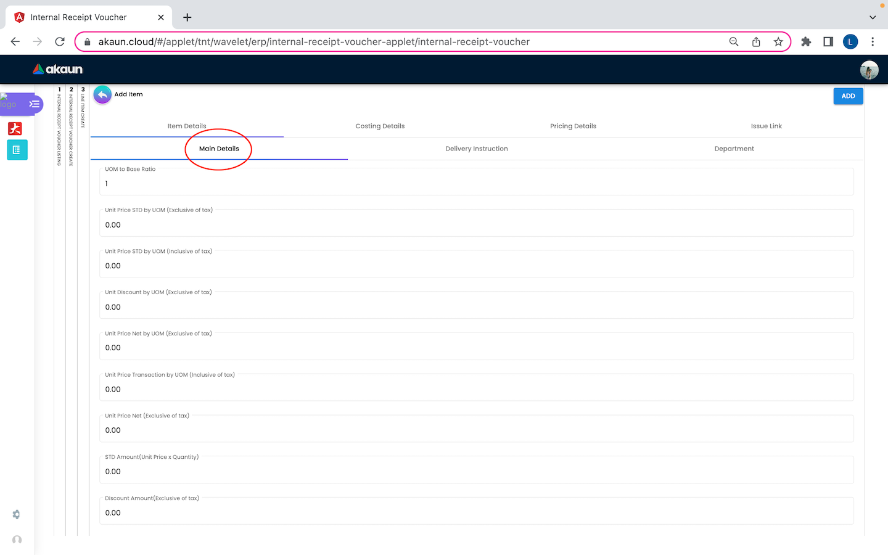Select the Delivery Instruction sub-tab
Screen dimensions: 888x555
point(476,149)
